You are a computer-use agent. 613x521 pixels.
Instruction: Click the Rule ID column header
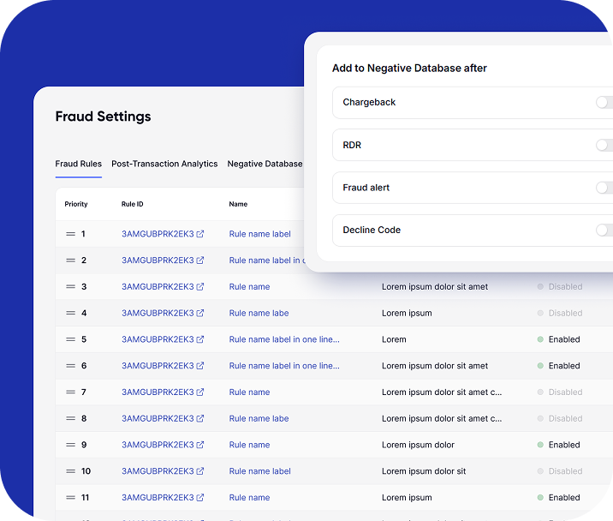133,204
